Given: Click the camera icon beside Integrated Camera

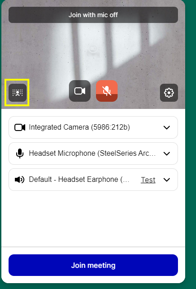Looking at the screenshot, I should (20, 127).
